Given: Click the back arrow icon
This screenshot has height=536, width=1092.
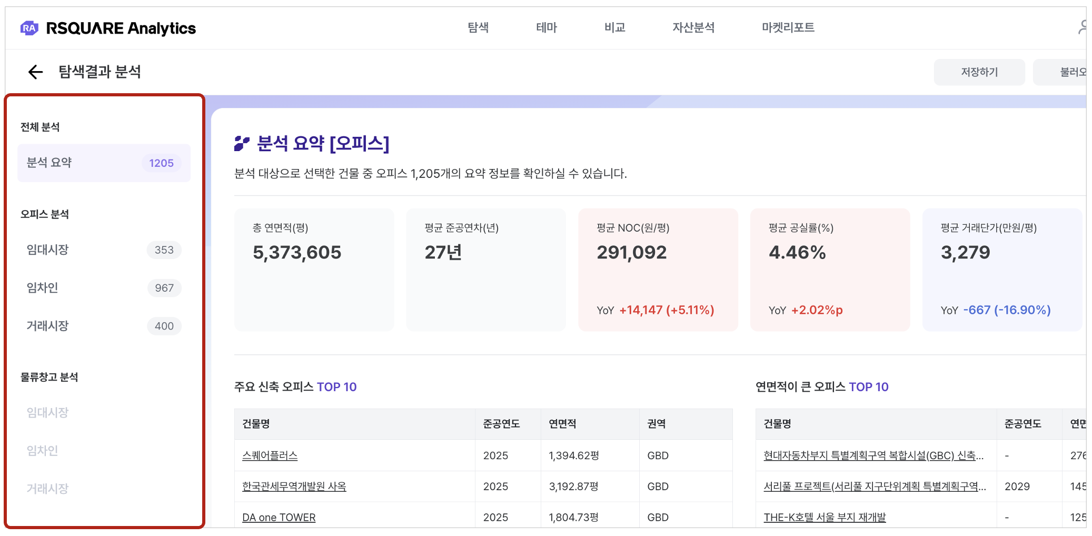Looking at the screenshot, I should pos(35,72).
